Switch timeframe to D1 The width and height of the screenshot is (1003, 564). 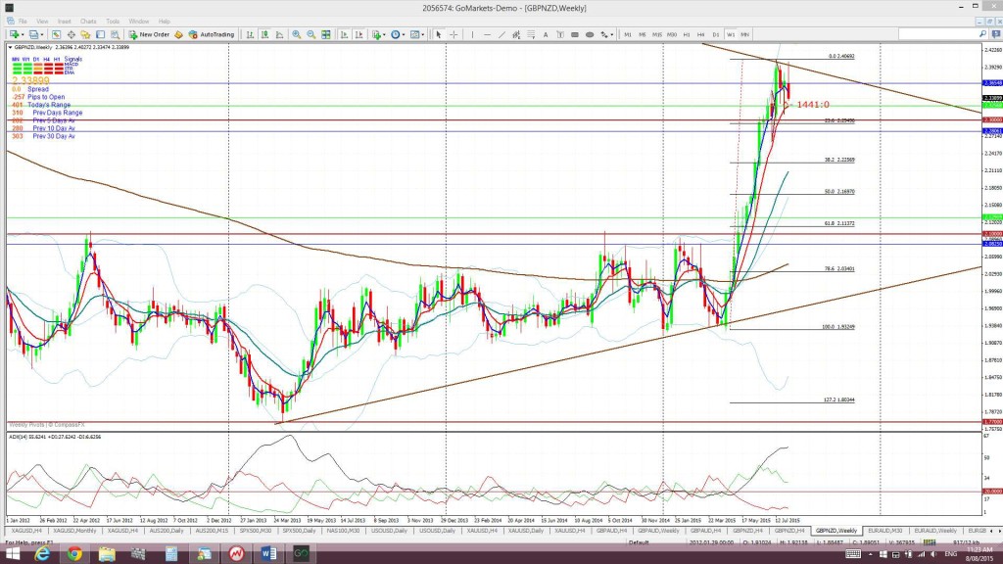pos(716,34)
